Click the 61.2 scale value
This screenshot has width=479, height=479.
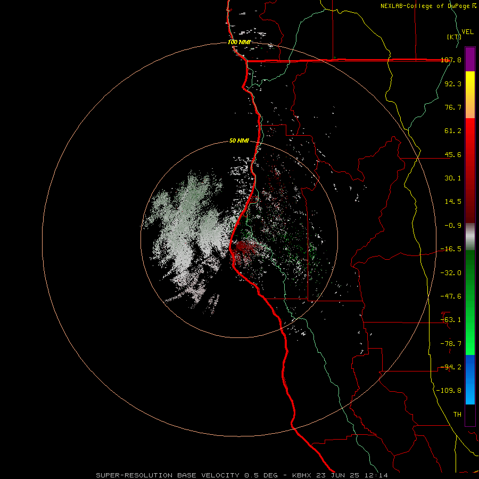[x=453, y=131]
